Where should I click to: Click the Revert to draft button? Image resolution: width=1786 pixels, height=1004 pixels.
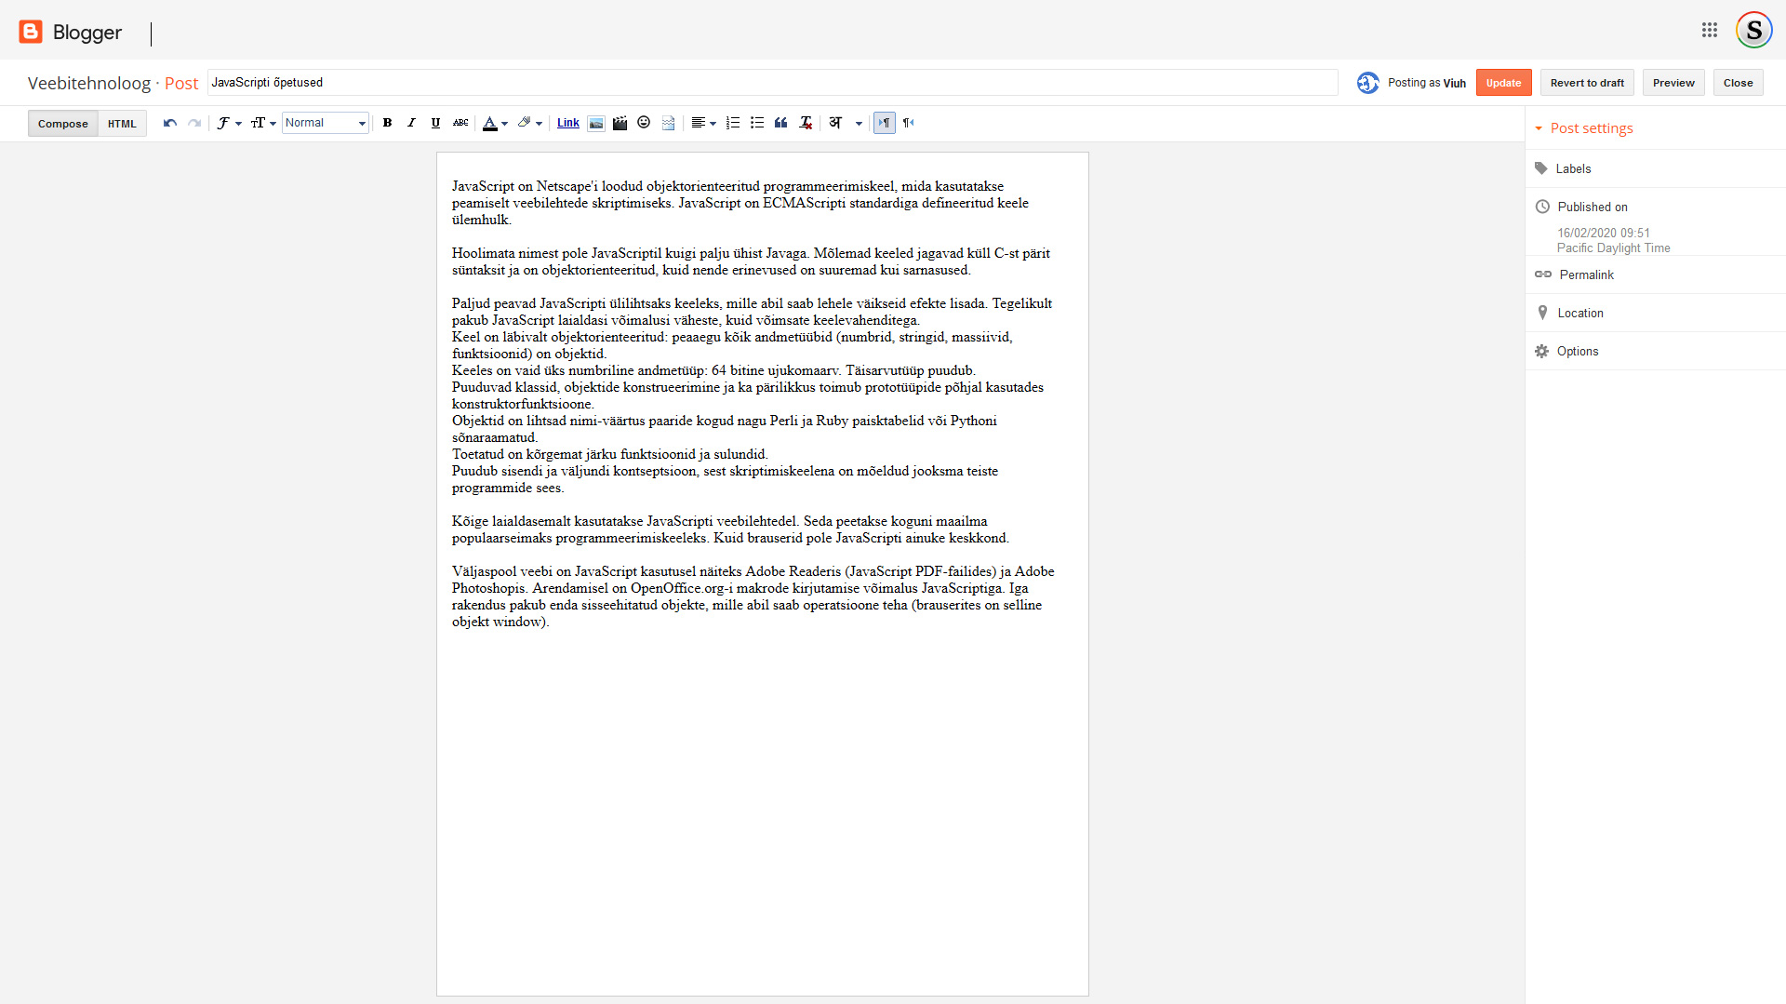click(x=1587, y=83)
